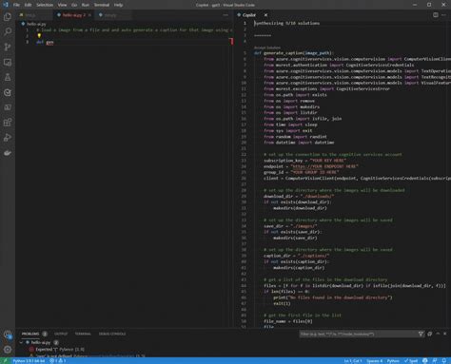Open more actions in Copilot editor group
Image resolution: width=451 pixels, height=364 pixels.
point(443,15)
